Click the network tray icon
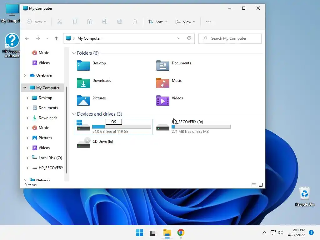 273,232
